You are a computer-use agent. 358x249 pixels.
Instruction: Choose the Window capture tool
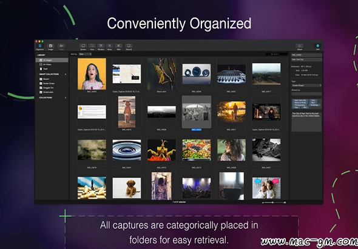tap(101, 47)
